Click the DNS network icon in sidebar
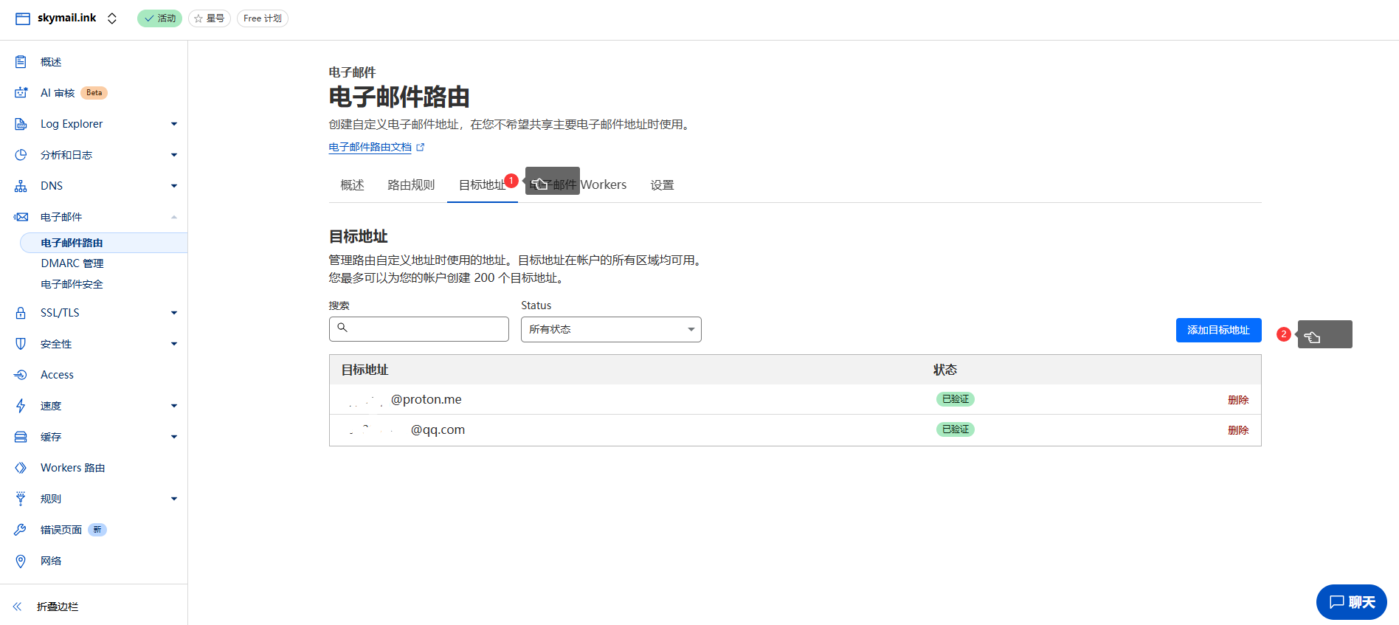The image size is (1399, 625). [x=21, y=186]
